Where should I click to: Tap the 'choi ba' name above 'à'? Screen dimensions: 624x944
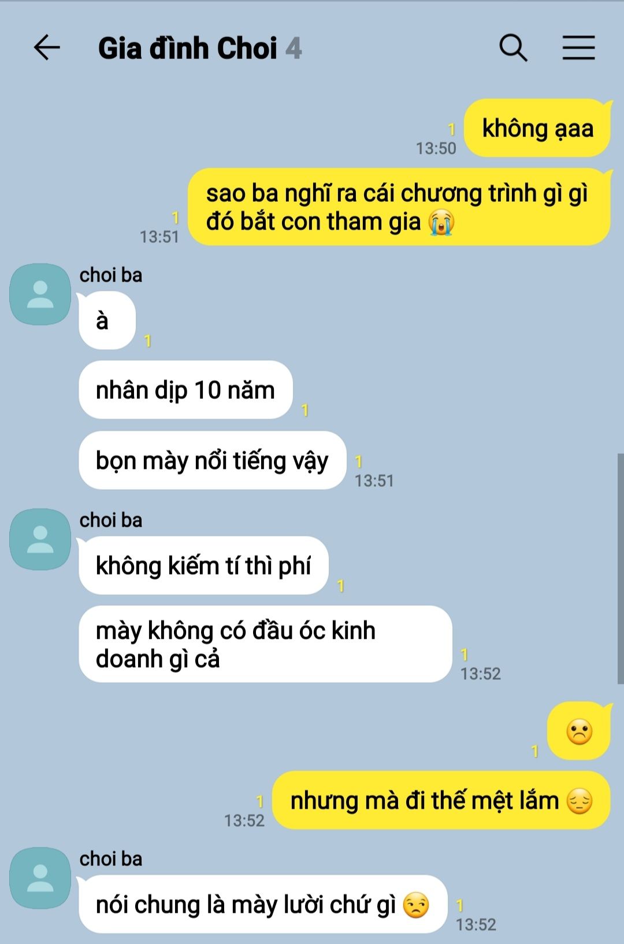coord(111,275)
